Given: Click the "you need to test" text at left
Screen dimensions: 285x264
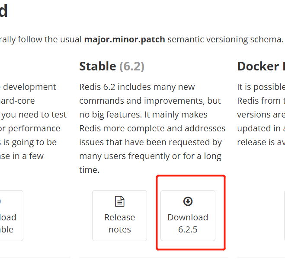Looking at the screenshot, I should (35, 115).
